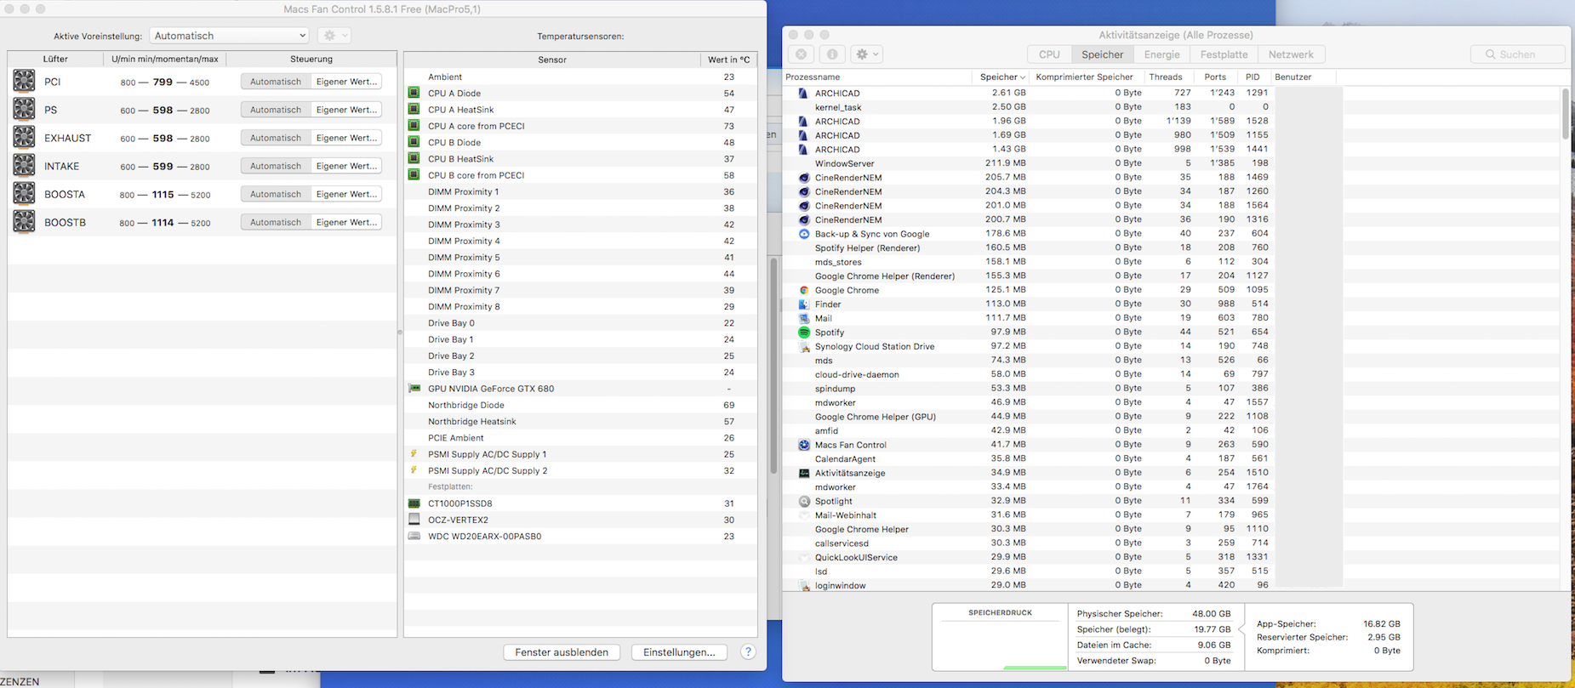Set PCI fan to Automatisch
The height and width of the screenshot is (688, 1575).
point(276,82)
